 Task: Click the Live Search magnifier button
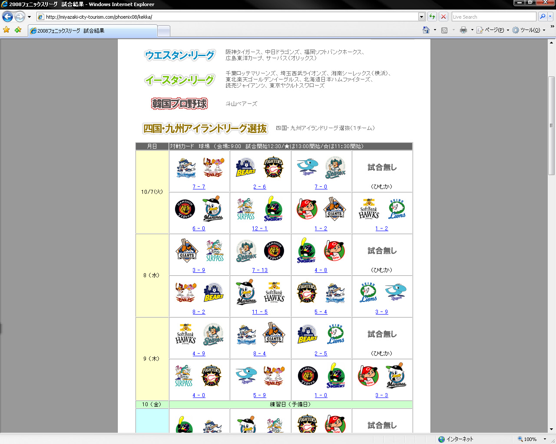(x=543, y=17)
